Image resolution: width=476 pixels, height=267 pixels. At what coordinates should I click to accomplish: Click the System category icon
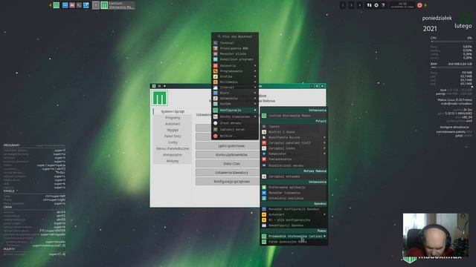pyautogui.click(x=215, y=104)
